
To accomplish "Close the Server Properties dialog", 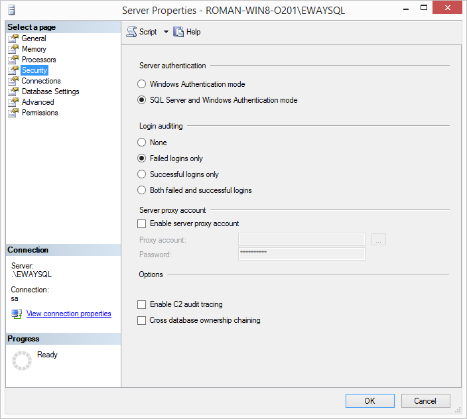I will coord(447,8).
